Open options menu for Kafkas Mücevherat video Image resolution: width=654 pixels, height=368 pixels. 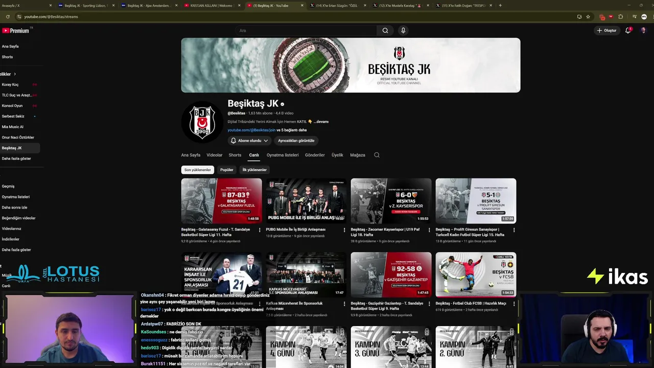344,304
